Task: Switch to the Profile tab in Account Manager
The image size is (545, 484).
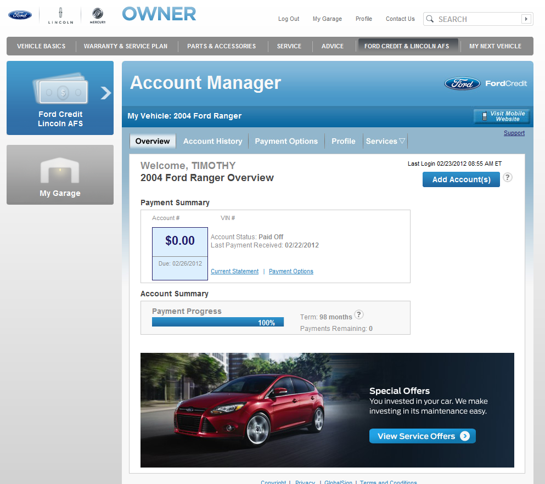Action: [x=344, y=141]
